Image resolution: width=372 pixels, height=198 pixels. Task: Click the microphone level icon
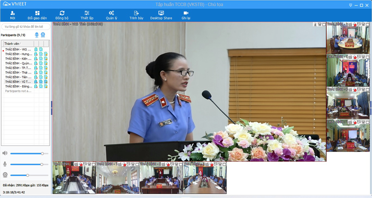(5, 164)
